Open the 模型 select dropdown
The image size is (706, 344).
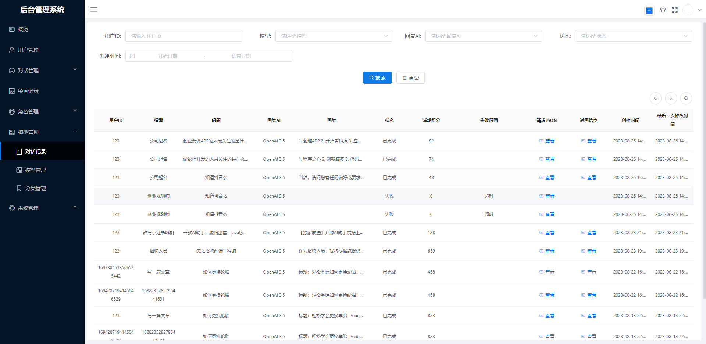[x=334, y=36]
